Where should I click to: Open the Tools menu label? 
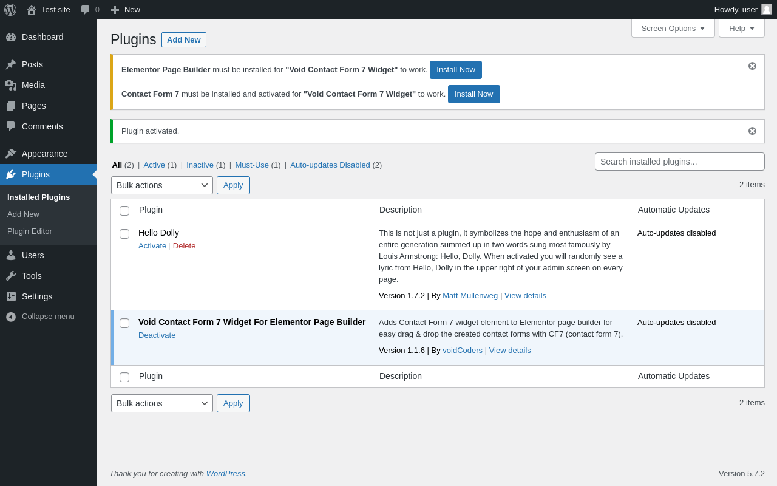tap(32, 276)
